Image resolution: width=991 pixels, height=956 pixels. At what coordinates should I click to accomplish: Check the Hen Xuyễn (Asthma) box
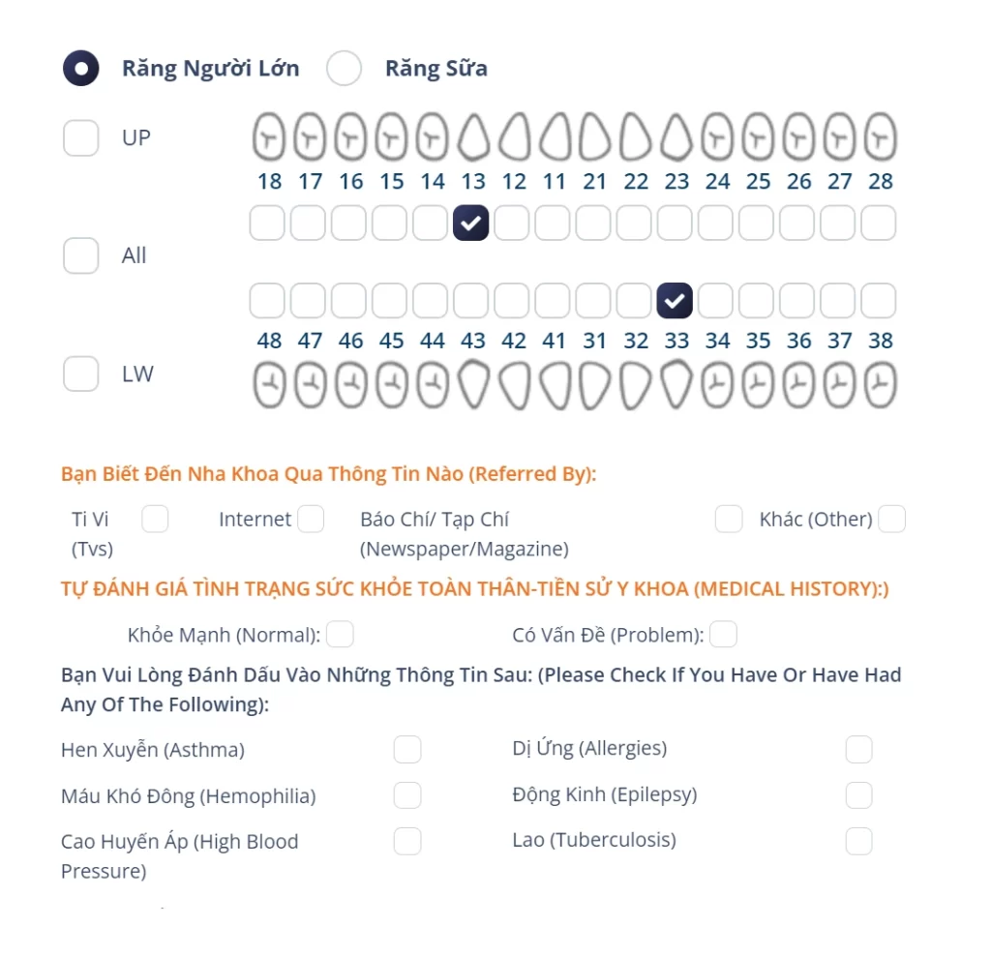[x=407, y=750]
